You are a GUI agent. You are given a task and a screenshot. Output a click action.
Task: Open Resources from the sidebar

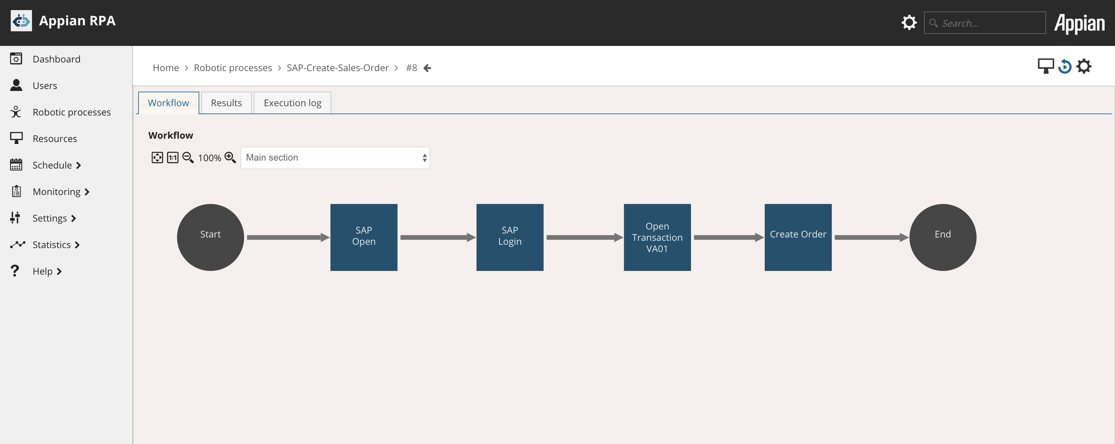55,139
